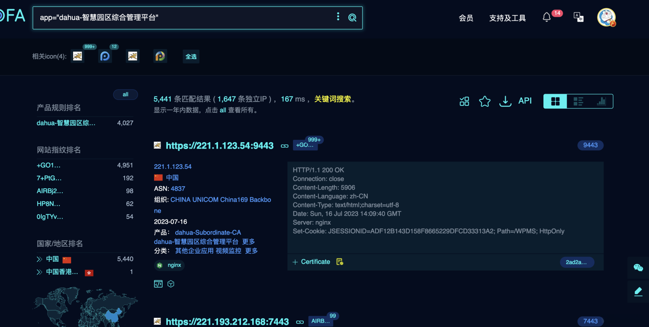649x327 pixels.
Task: Expand 更多 next to the 产品 products list
Action: tap(249, 241)
